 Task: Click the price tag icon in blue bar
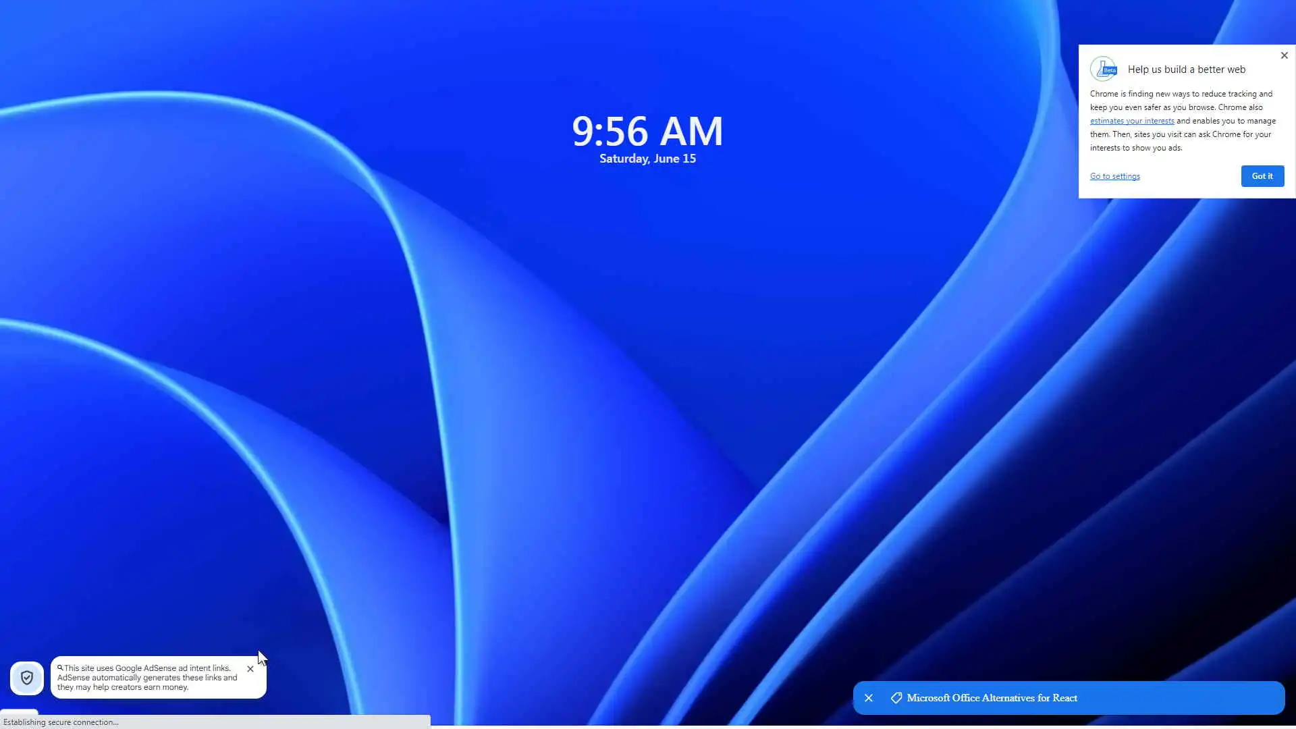coord(896,698)
